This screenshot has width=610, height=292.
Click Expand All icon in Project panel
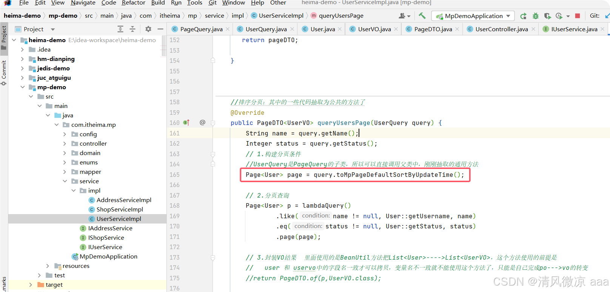(120, 29)
